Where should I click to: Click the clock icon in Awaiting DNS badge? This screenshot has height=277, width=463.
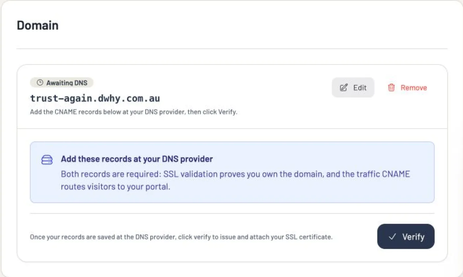(x=40, y=83)
